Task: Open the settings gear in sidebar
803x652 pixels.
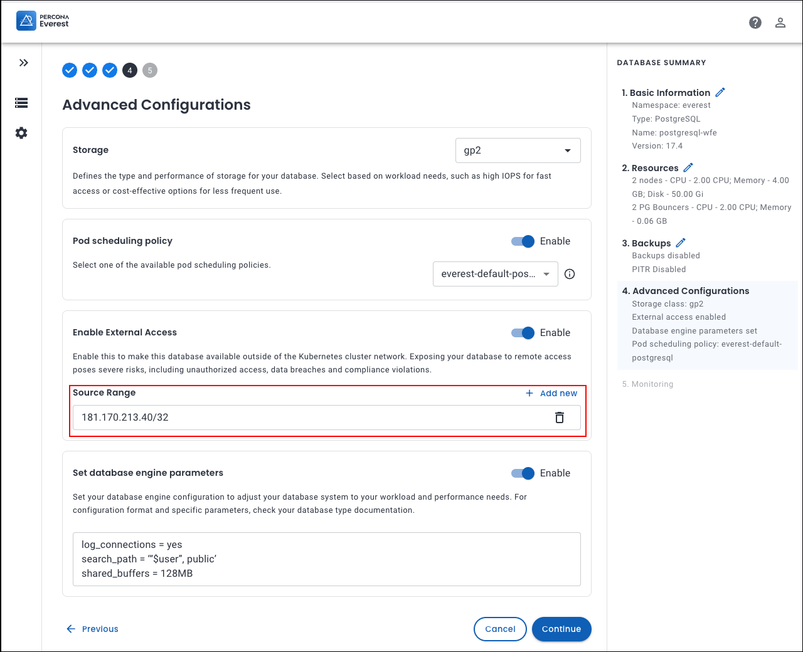Action: [21, 133]
